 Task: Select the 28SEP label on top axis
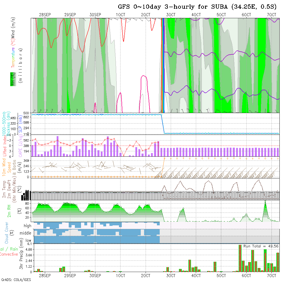click(45, 15)
